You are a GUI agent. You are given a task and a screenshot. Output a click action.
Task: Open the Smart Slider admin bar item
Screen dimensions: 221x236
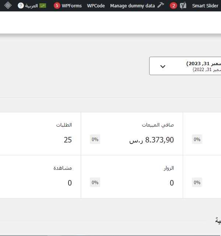(x=205, y=6)
